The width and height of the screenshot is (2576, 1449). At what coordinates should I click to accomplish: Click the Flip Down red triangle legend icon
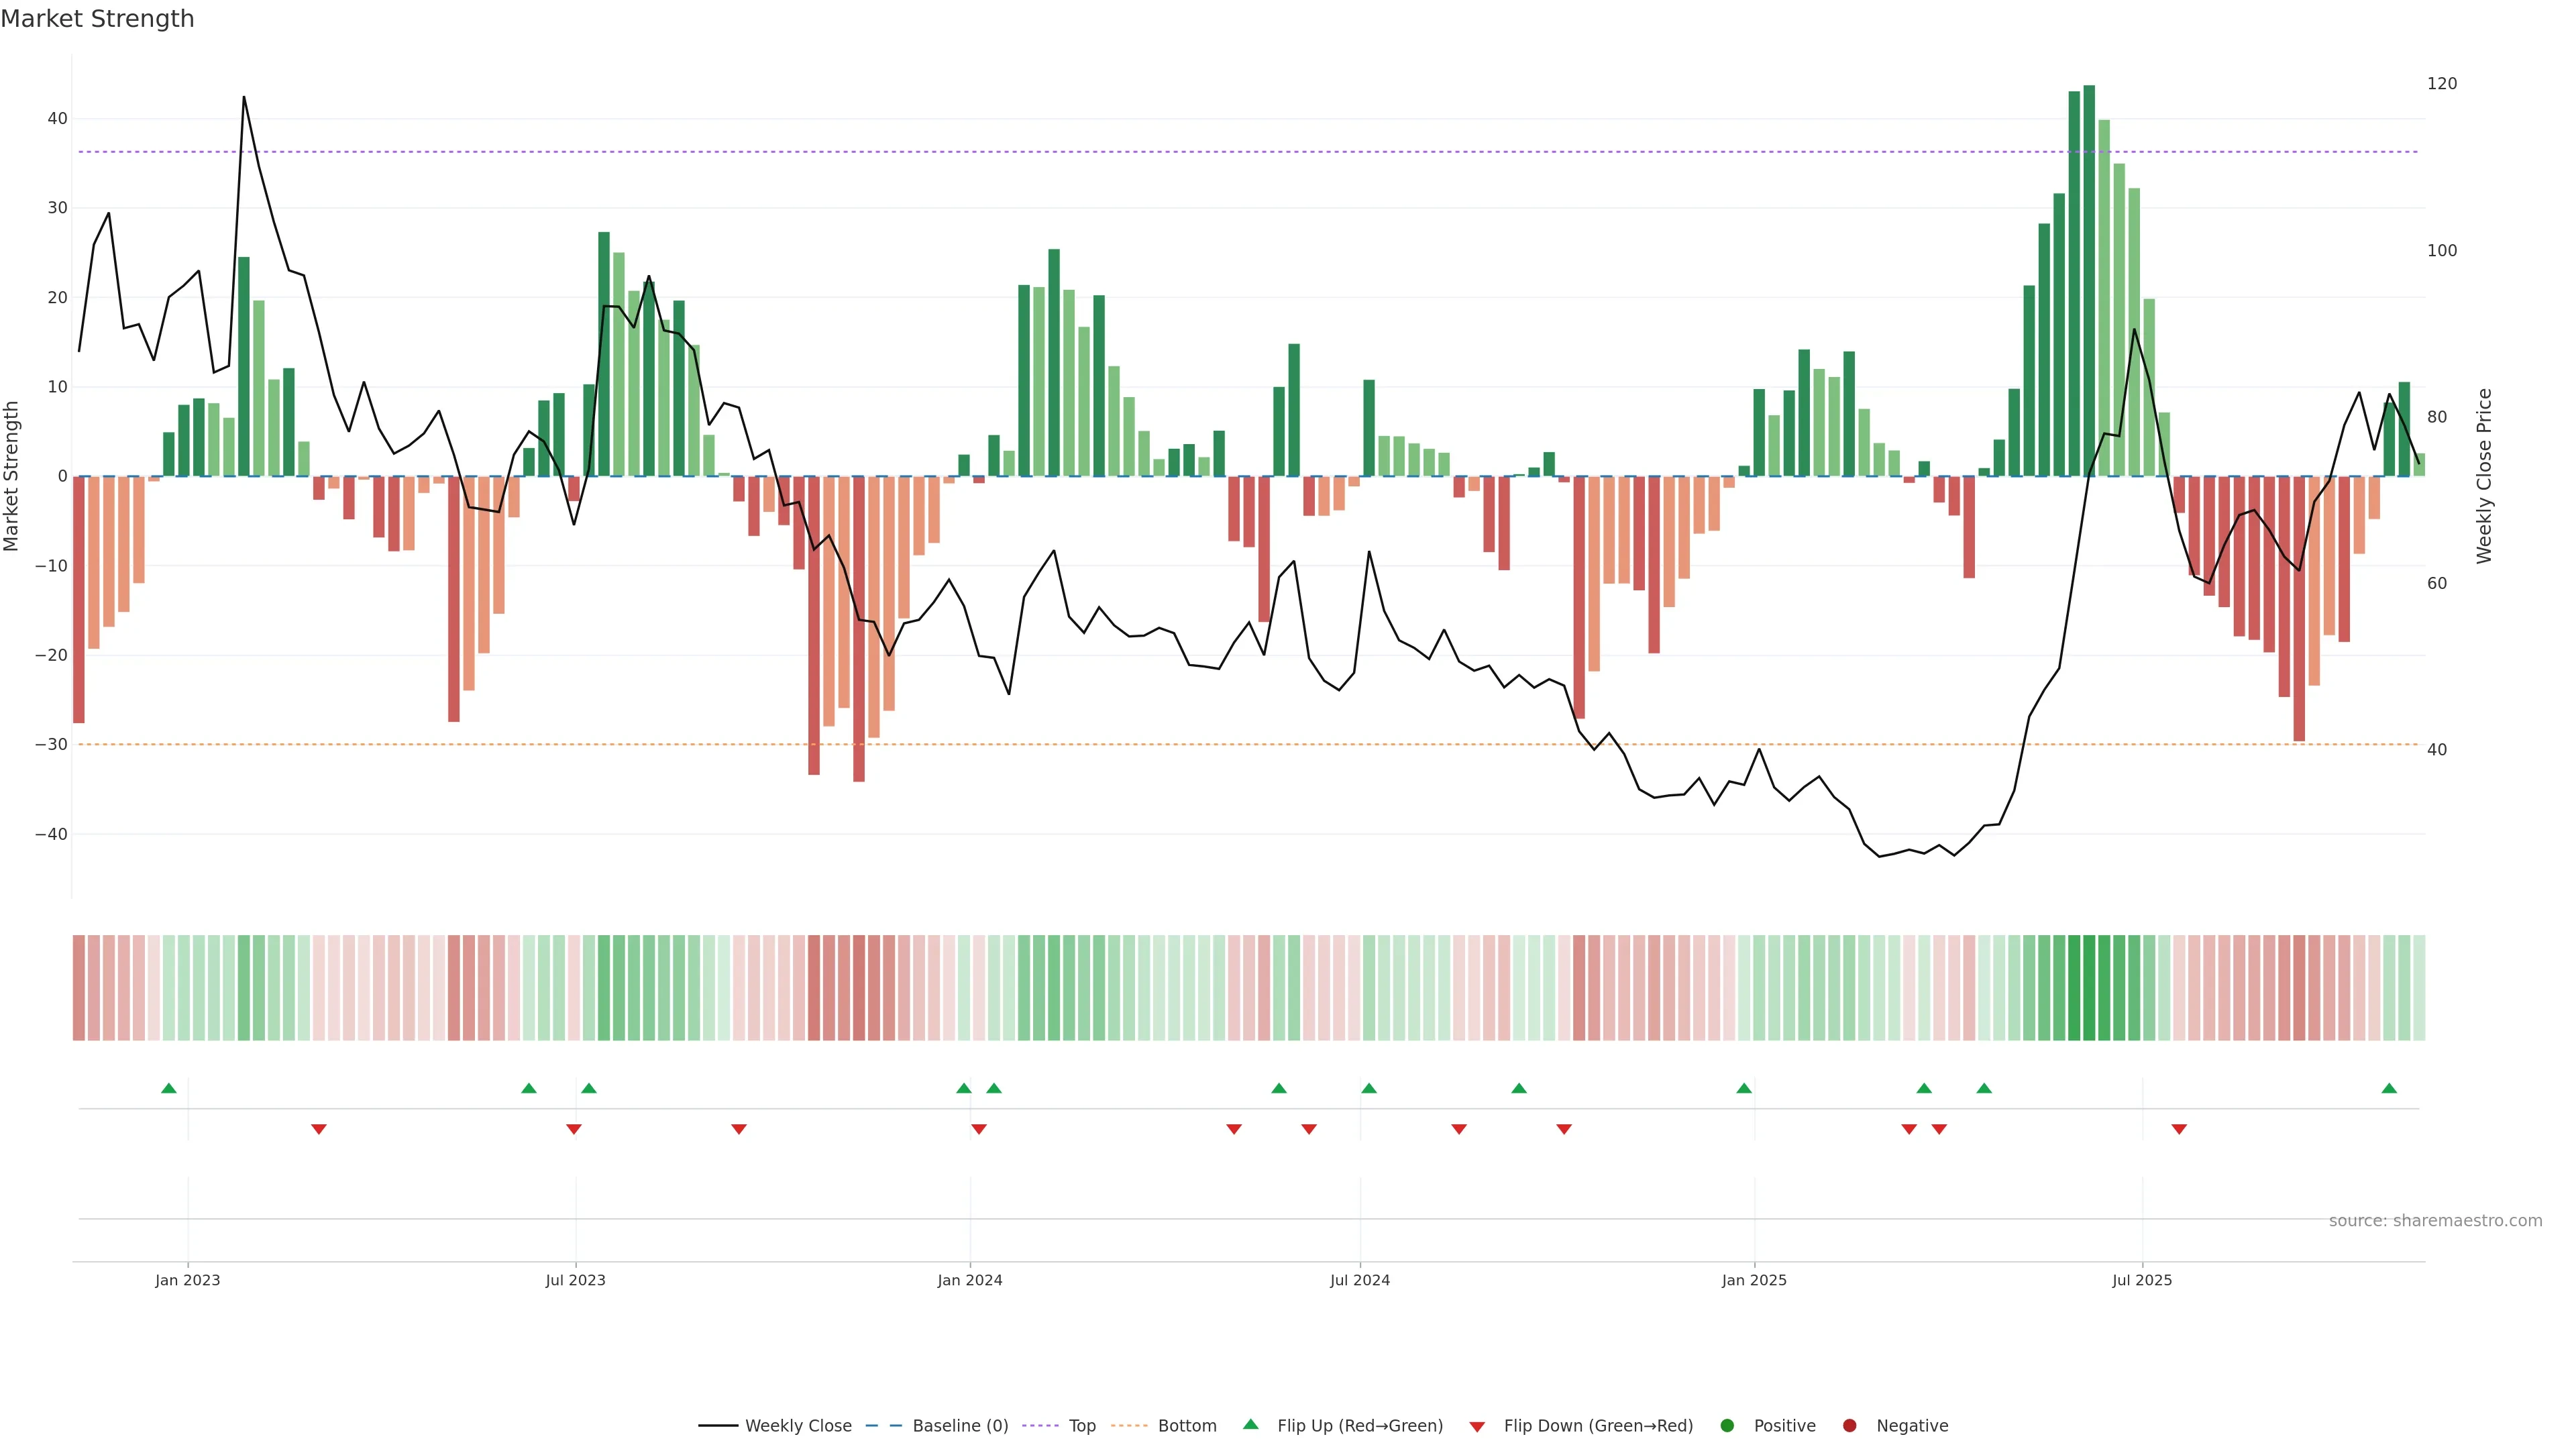pyautogui.click(x=1477, y=1427)
